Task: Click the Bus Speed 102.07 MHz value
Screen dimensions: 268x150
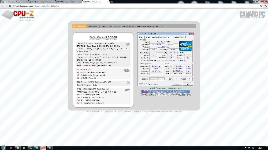Action: [x=156, y=71]
